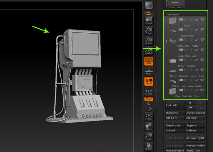Click the Frame icon
This screenshot has height=152, width=213.
coord(148,117)
